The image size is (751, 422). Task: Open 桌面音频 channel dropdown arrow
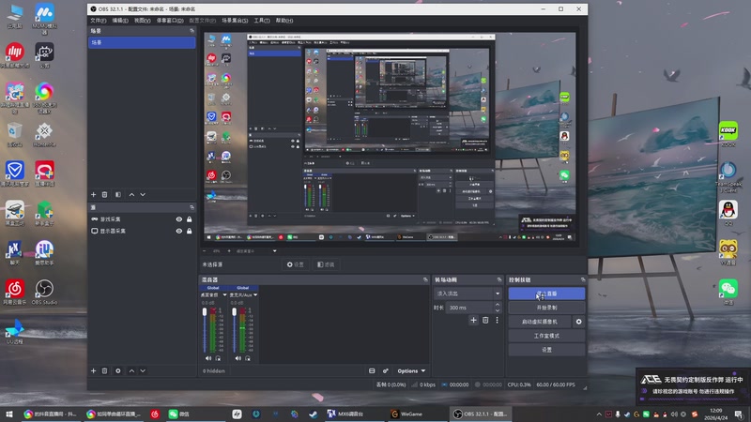[x=224, y=294]
